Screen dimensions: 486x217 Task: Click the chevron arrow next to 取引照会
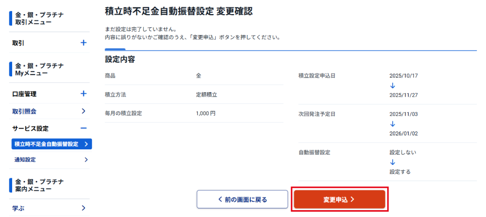pos(84,111)
